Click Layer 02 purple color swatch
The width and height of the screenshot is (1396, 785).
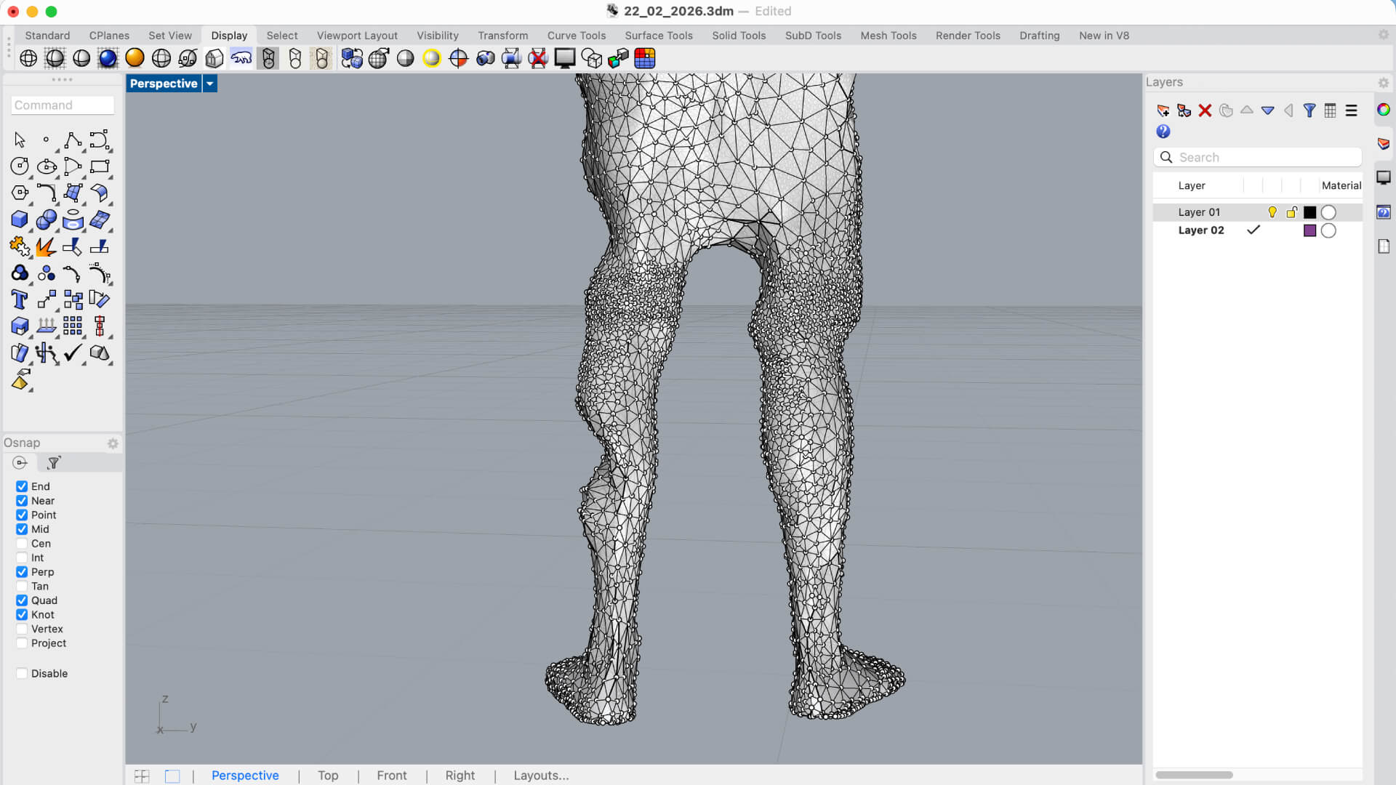[1309, 230]
